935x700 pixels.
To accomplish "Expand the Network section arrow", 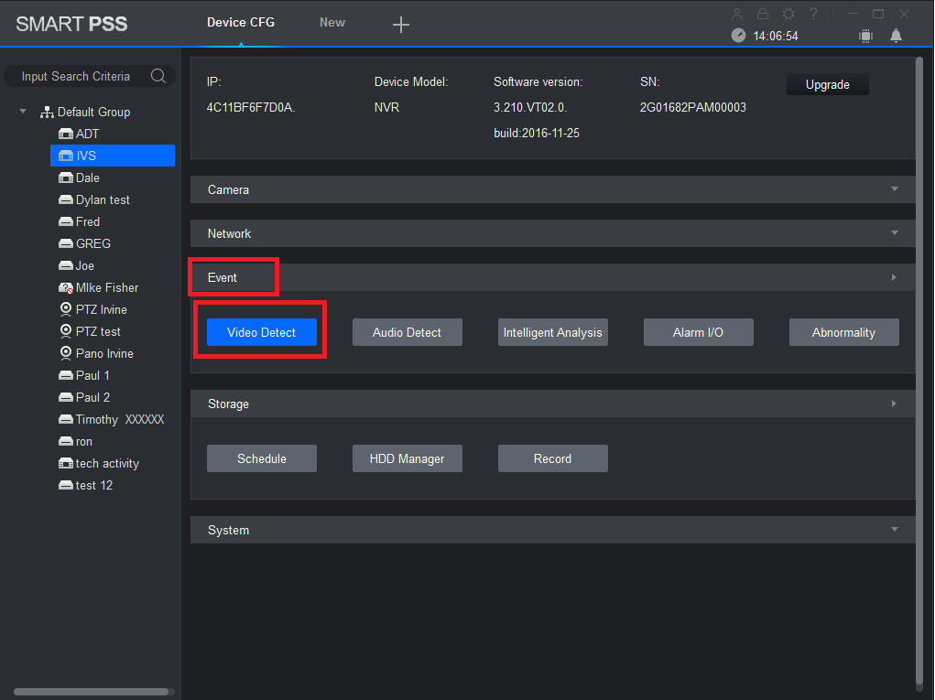I will pyautogui.click(x=895, y=233).
